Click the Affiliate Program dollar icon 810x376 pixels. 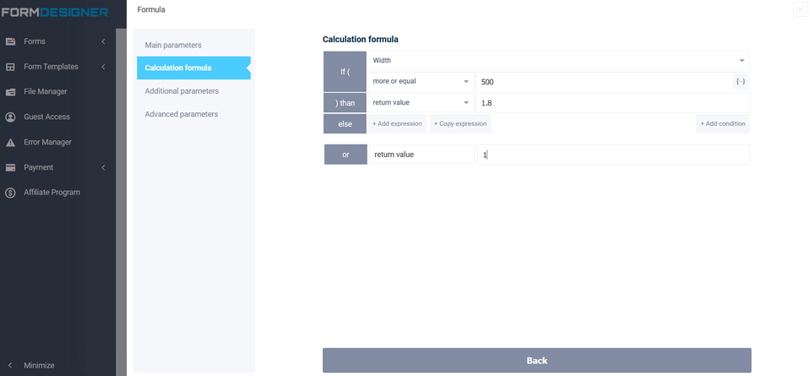click(11, 193)
